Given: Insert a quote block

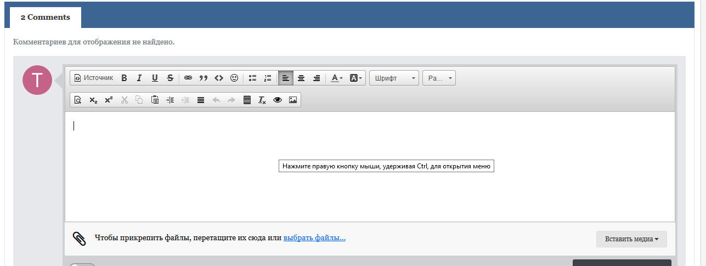Looking at the screenshot, I should click(x=204, y=78).
